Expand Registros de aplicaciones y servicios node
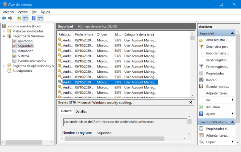 (4, 66)
